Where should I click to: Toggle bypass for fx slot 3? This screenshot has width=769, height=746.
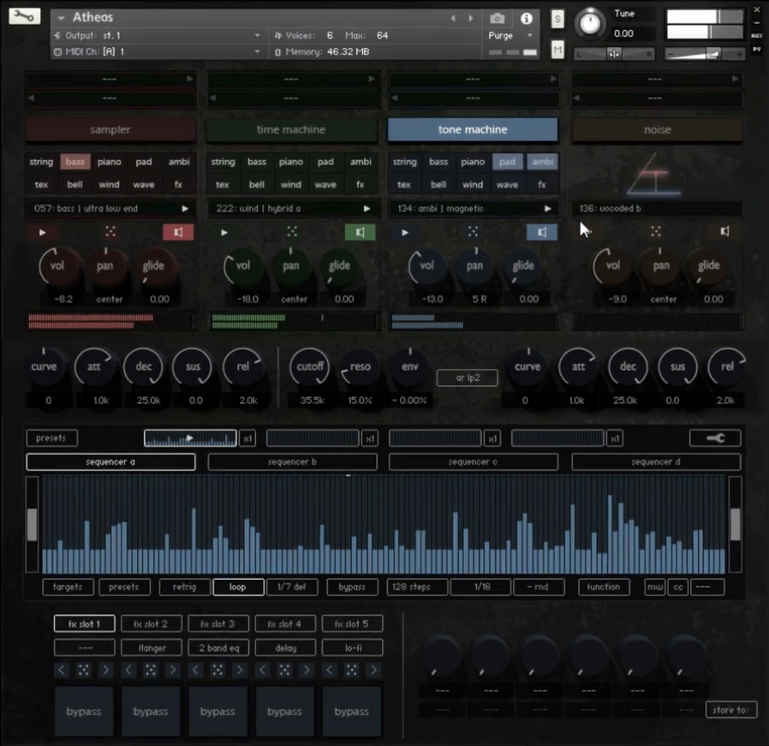(218, 711)
